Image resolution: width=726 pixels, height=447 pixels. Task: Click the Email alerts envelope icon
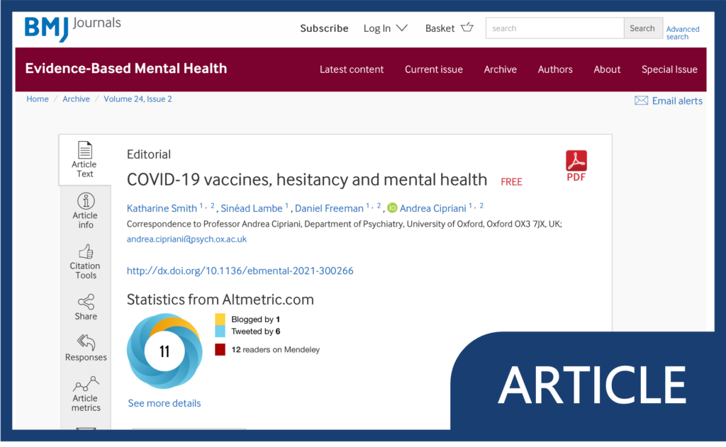click(641, 101)
